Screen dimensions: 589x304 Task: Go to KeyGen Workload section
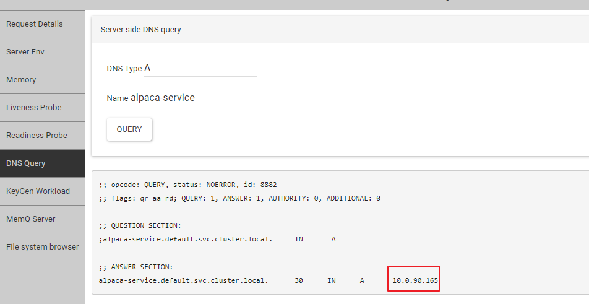pyautogui.click(x=43, y=191)
